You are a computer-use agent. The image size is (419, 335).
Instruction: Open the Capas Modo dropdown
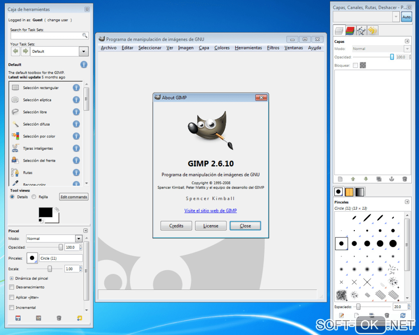pos(407,49)
